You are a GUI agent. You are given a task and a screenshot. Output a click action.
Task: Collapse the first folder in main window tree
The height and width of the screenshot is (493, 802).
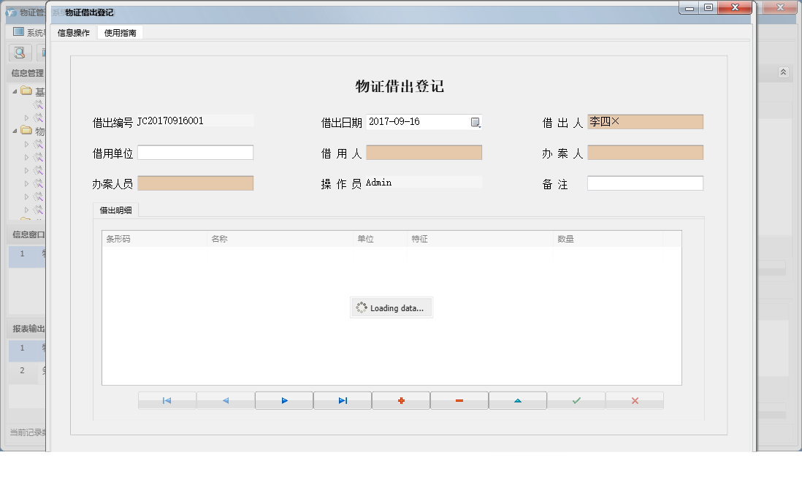[15, 91]
